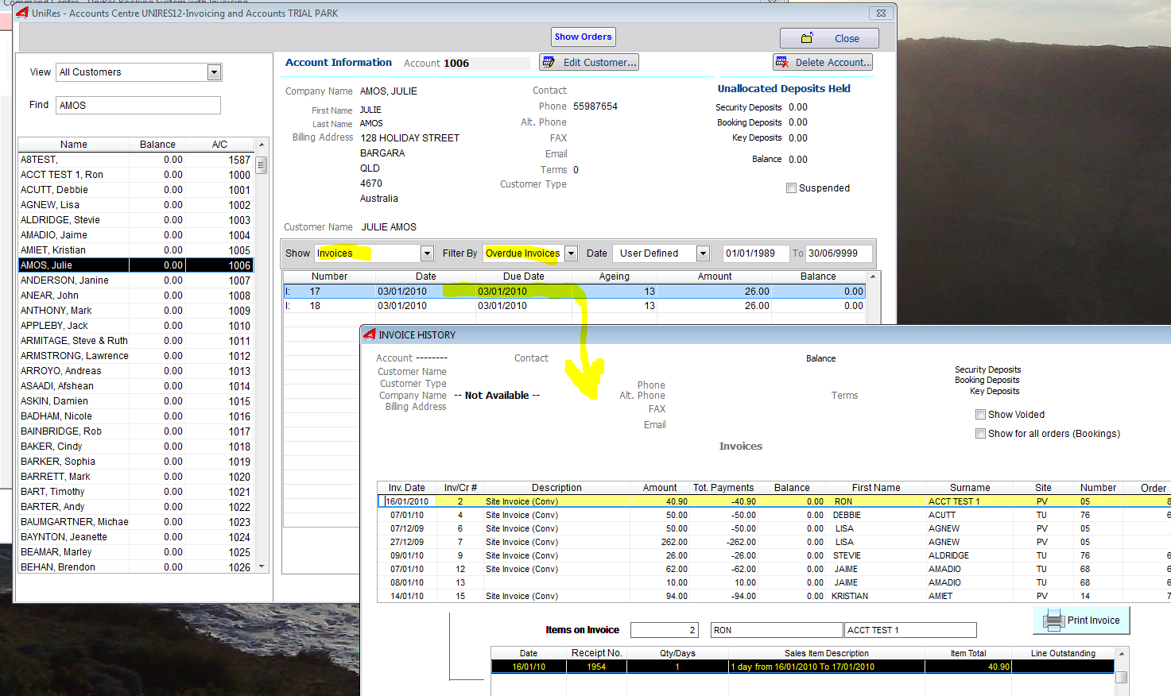Click the Ageing column header
The width and height of the screenshot is (1171, 696).
pos(615,276)
